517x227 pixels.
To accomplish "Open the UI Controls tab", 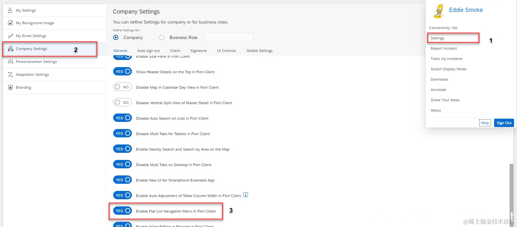I will [227, 51].
